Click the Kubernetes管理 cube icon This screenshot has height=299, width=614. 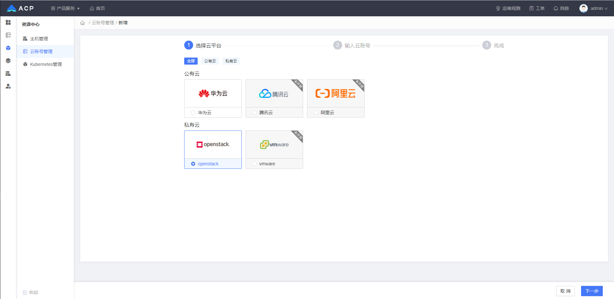(25, 64)
